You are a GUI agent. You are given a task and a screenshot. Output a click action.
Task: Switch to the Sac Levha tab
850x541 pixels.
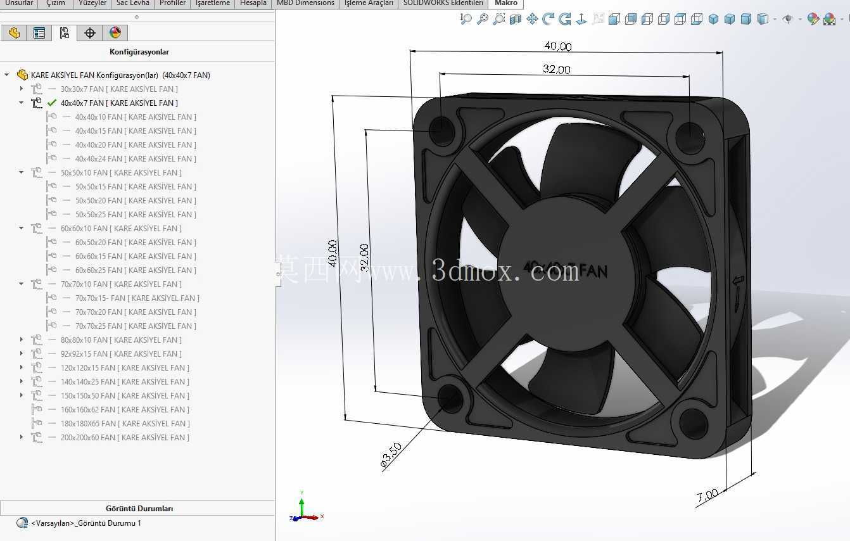133,3
